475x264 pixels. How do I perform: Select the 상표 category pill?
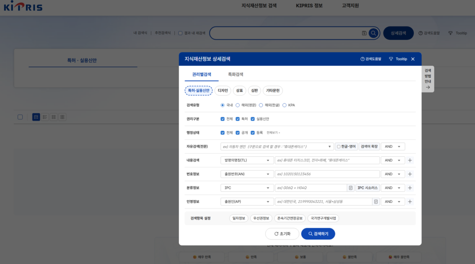239,91
